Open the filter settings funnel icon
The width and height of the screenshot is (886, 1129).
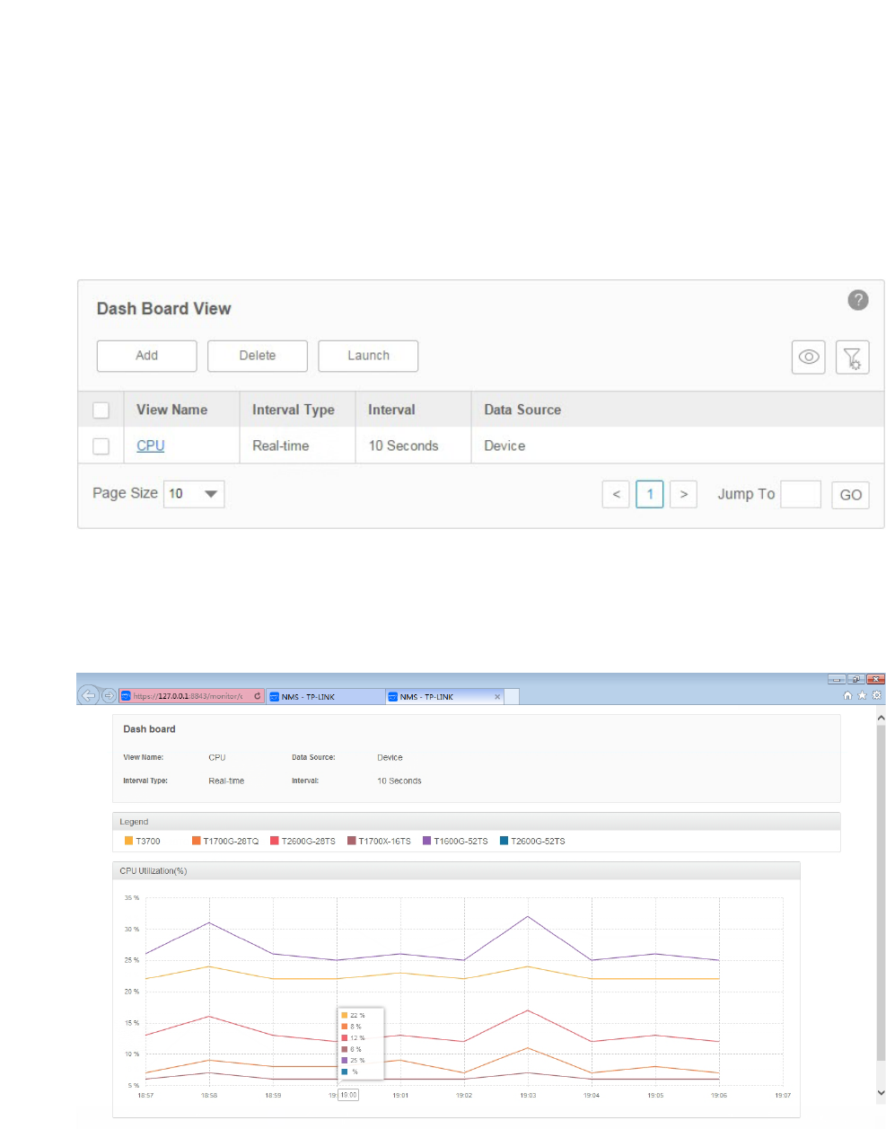point(852,357)
